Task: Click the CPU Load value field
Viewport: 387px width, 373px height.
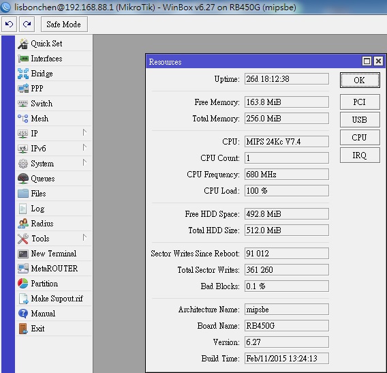Action: pos(287,191)
